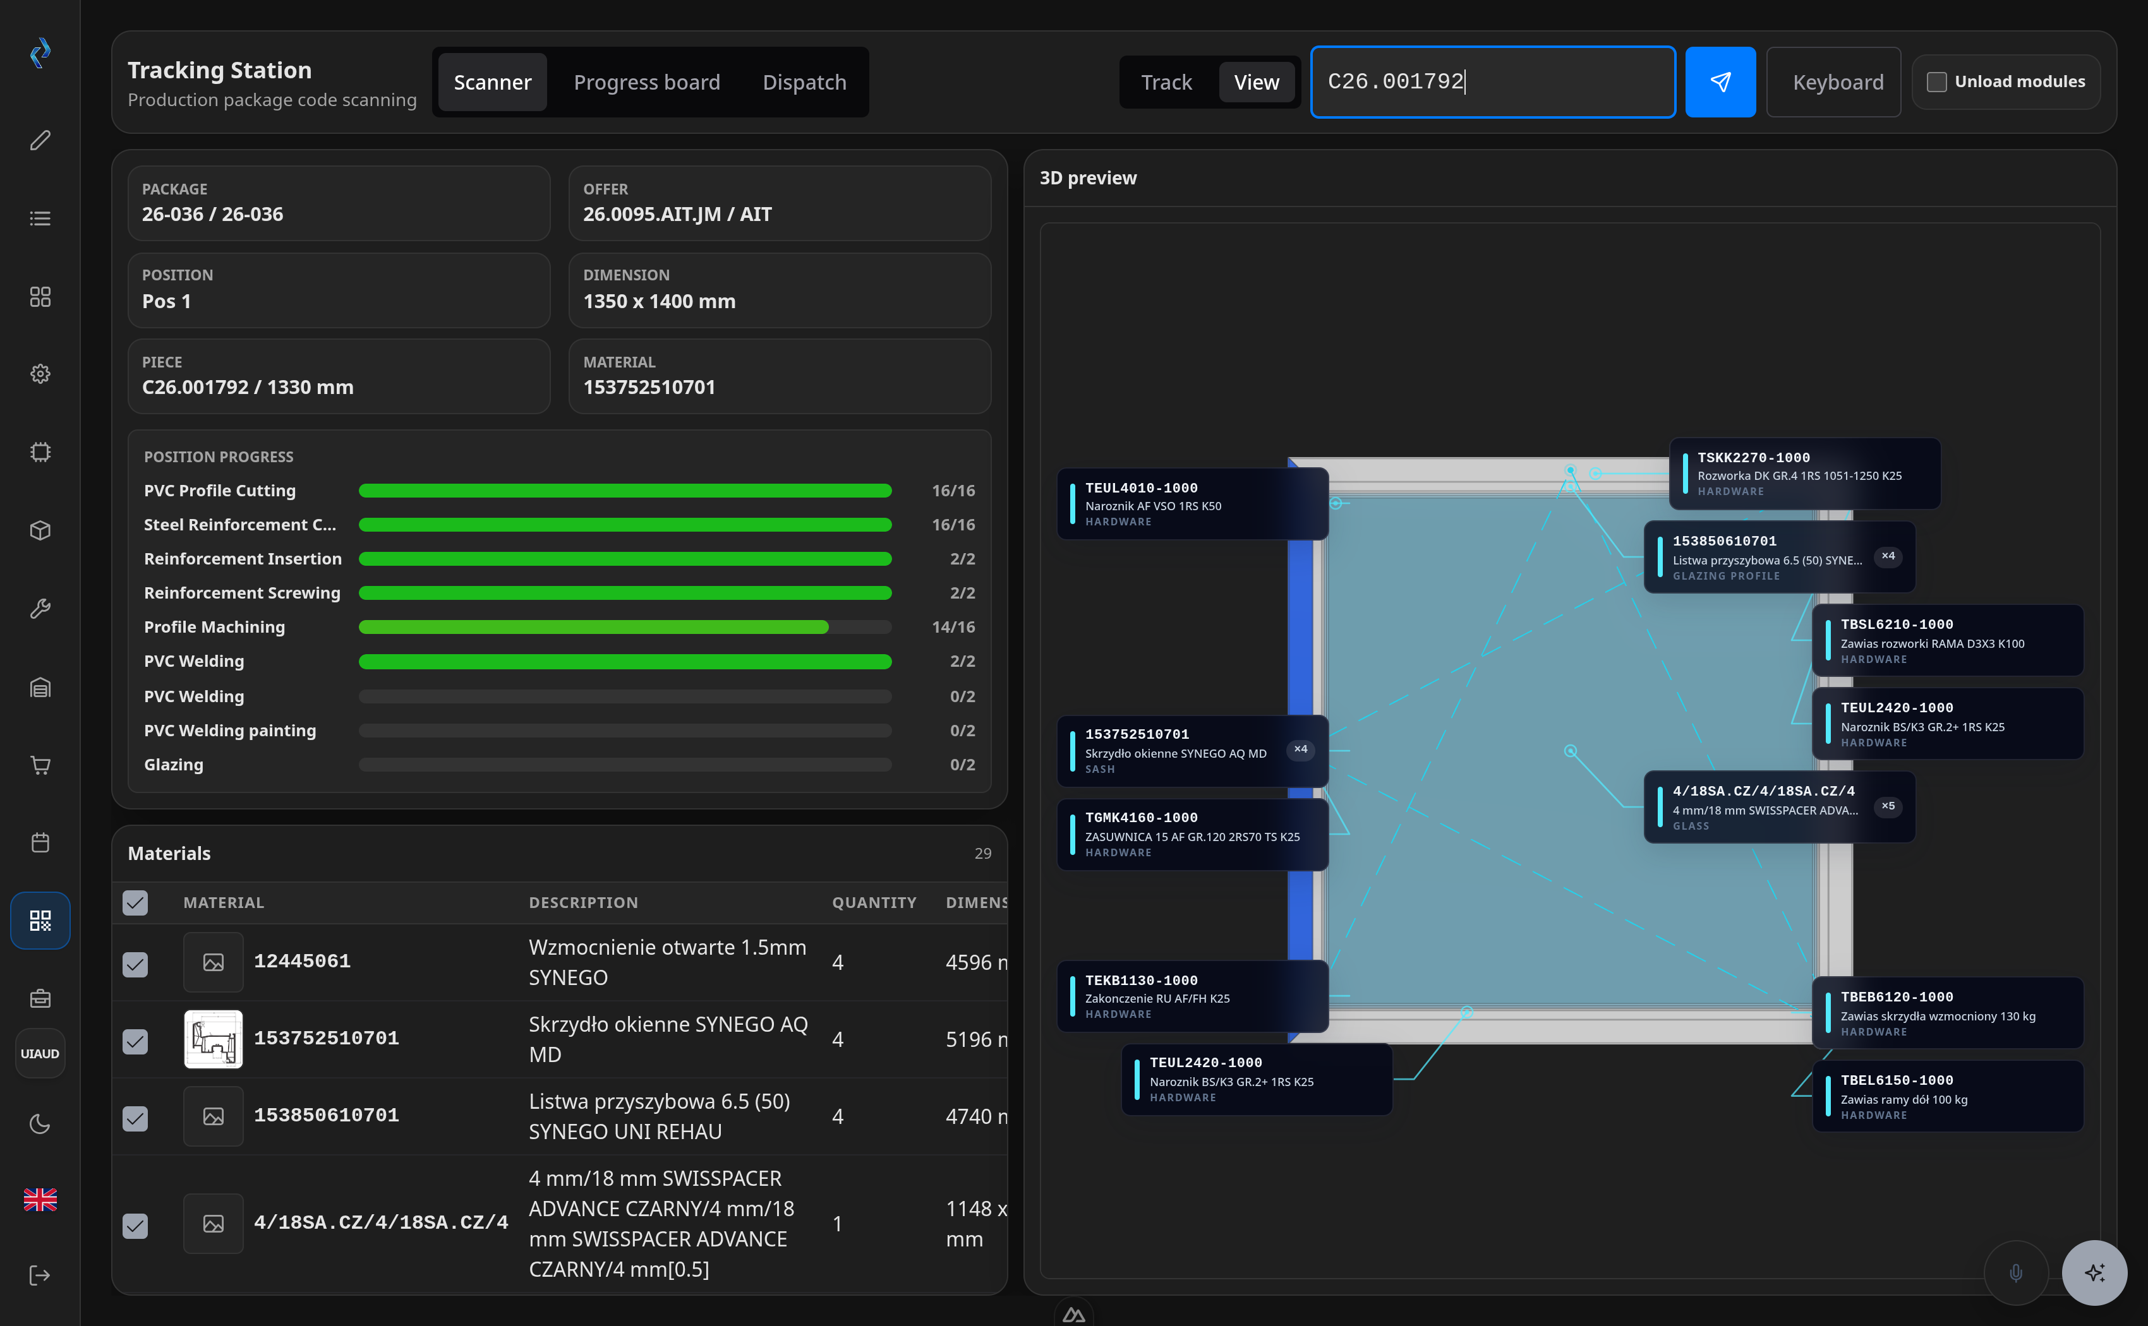Click the triangle logo at the bottom center

[x=1073, y=1314]
